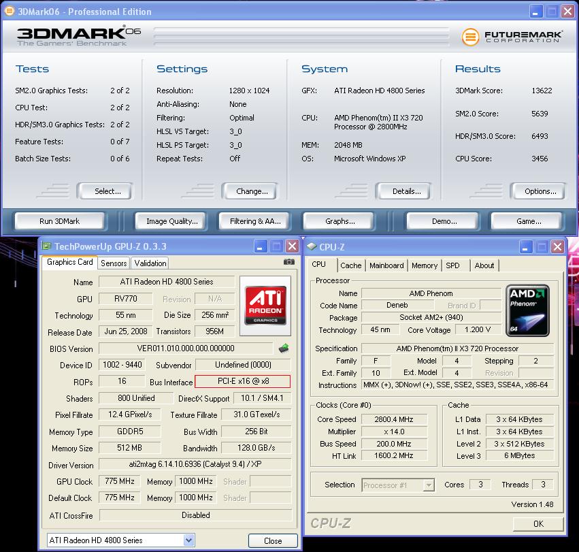The height and width of the screenshot is (552, 579).
Task: Click the Core Voltage 1.200 V value
Action: [478, 329]
